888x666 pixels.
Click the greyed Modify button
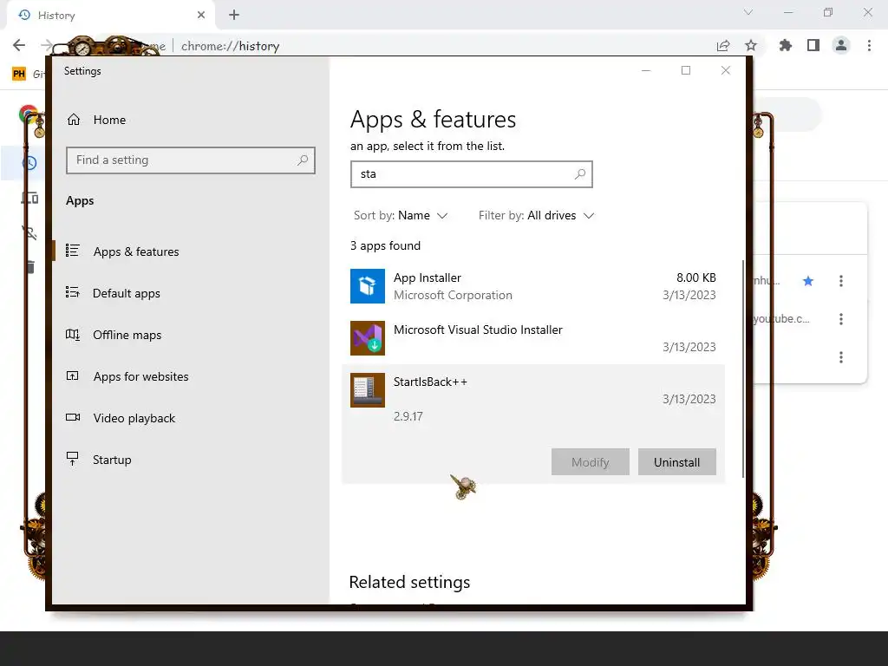(x=590, y=462)
